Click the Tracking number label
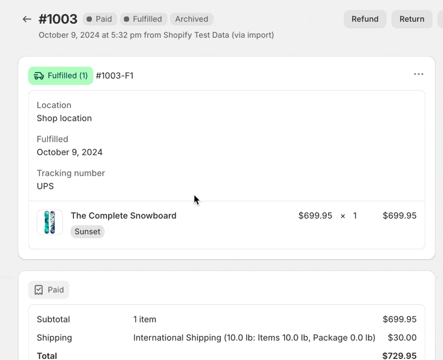This screenshot has width=443, height=360. 71,173
